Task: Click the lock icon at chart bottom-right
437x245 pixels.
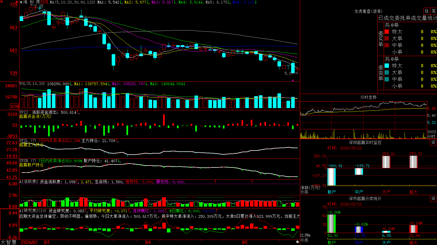Action: tap(297, 241)
